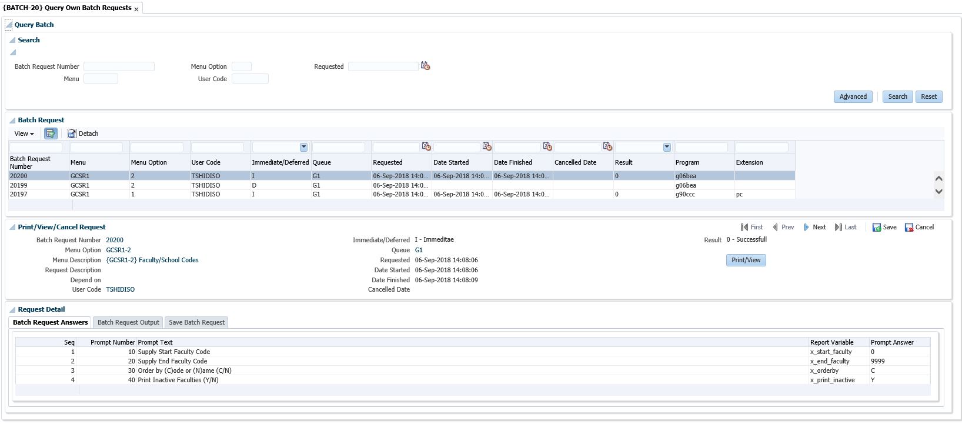Click filter box above Extension column
962x424 pixels.
coord(762,147)
